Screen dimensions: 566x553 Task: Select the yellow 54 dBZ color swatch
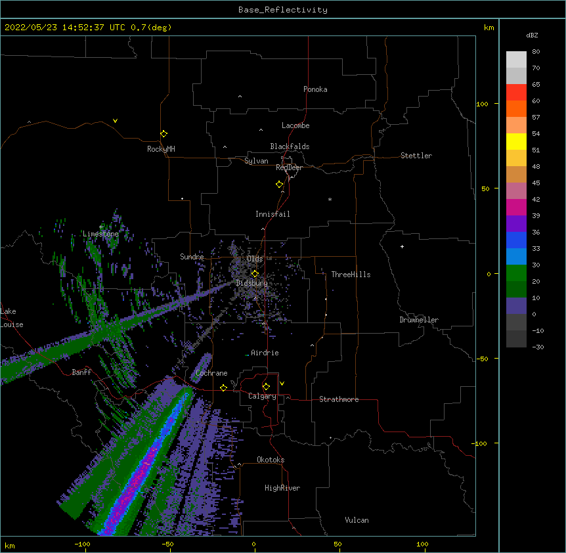click(x=516, y=141)
